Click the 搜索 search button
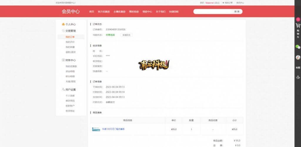The width and height of the screenshot is (301, 147). coord(237,12)
